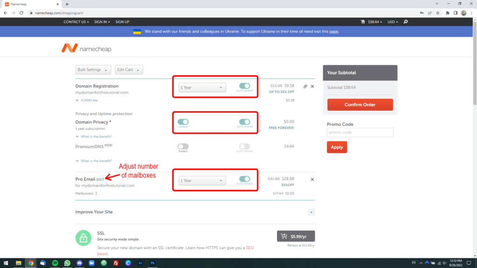Toggle Domain Privacy auto-renew switch
The width and height of the screenshot is (477, 268).
(x=245, y=122)
